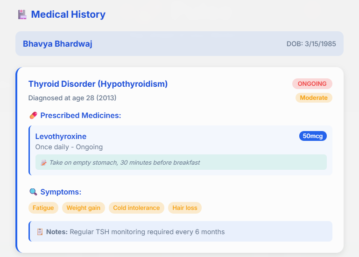Select the Weight gain symptom tag
This screenshot has height=257, width=359.
84,208
